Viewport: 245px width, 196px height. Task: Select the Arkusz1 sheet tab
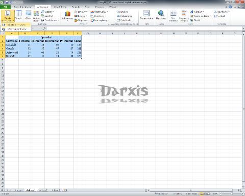pyautogui.click(x=31, y=190)
